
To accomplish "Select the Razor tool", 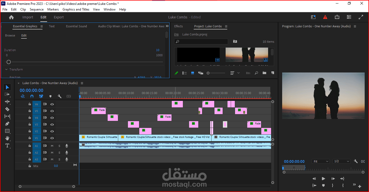I will tap(7, 109).
